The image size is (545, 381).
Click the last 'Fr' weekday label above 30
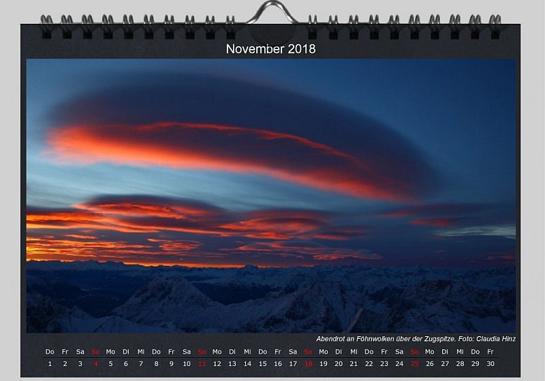pos(490,352)
